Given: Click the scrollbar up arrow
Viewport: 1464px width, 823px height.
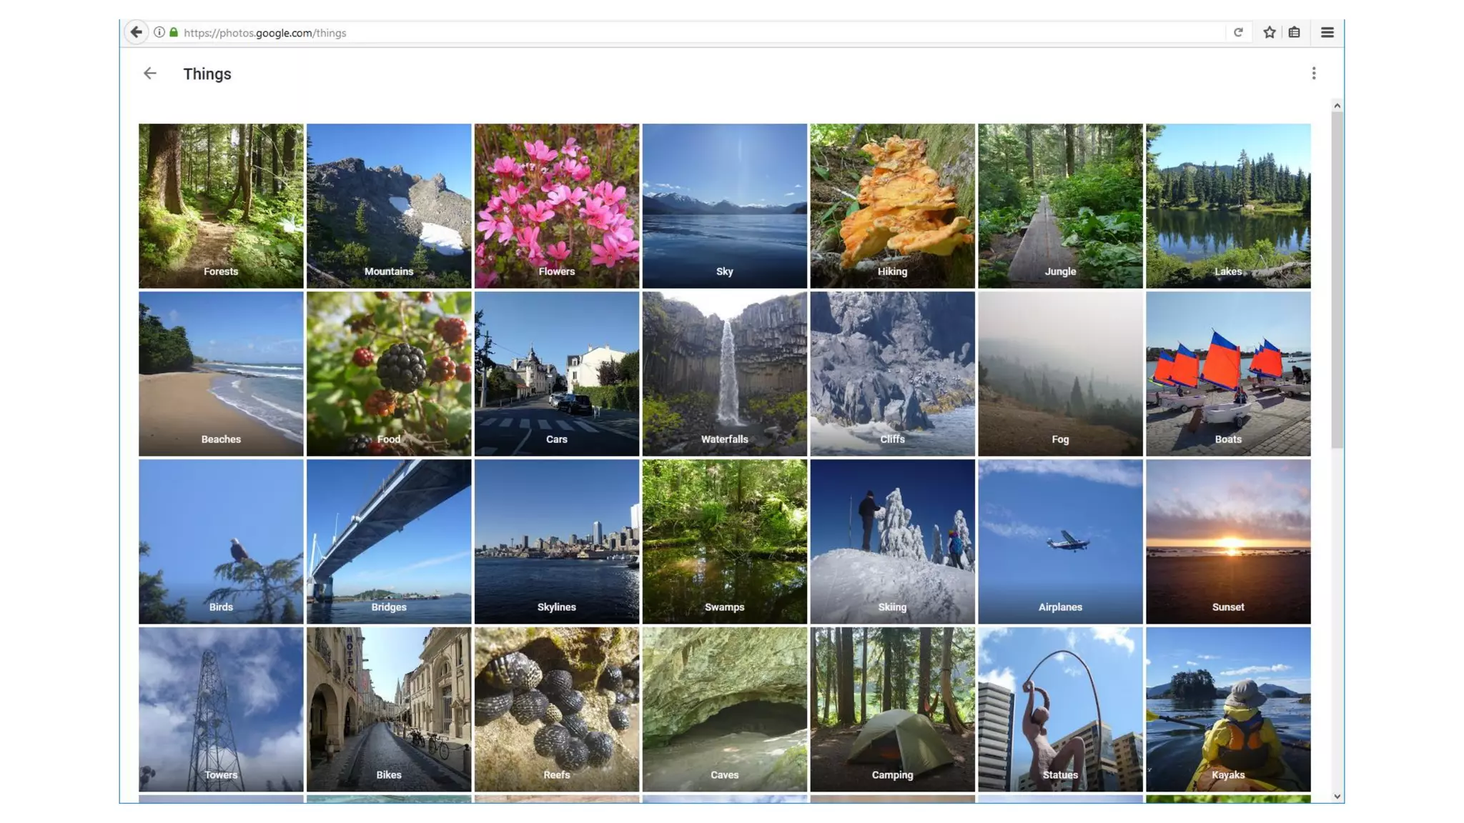Looking at the screenshot, I should 1337,106.
